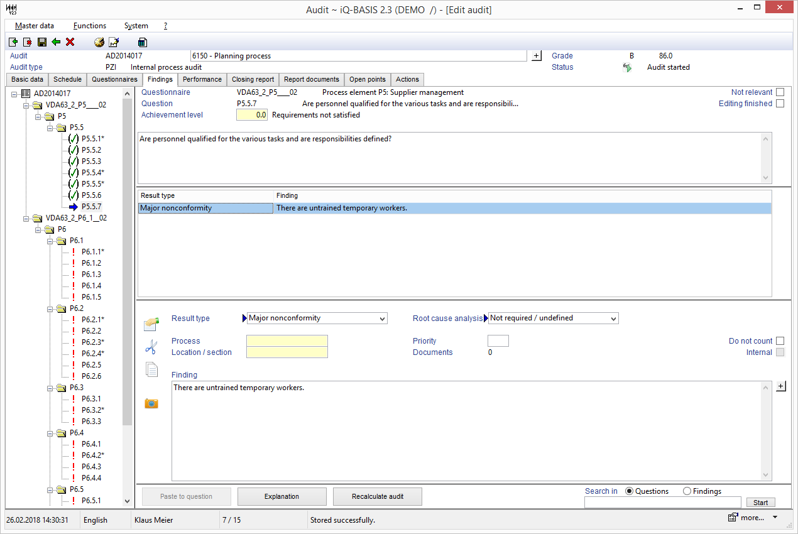This screenshot has height=534, width=798.
Task: Switch to the Basic data tab
Action: click(28, 80)
